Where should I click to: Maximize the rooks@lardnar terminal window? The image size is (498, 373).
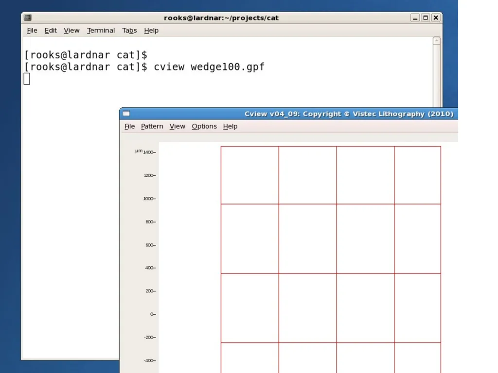coord(426,18)
